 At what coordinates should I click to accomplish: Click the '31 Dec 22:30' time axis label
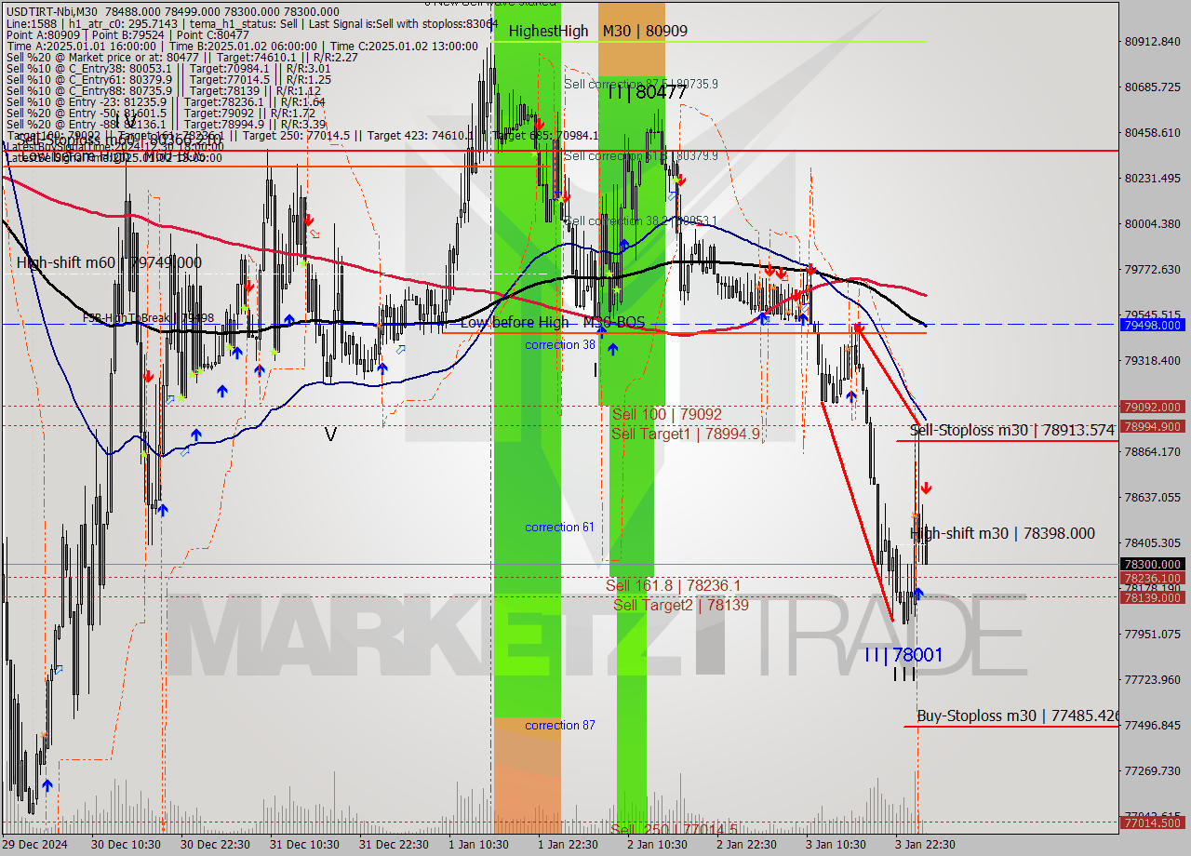pyautogui.click(x=394, y=845)
